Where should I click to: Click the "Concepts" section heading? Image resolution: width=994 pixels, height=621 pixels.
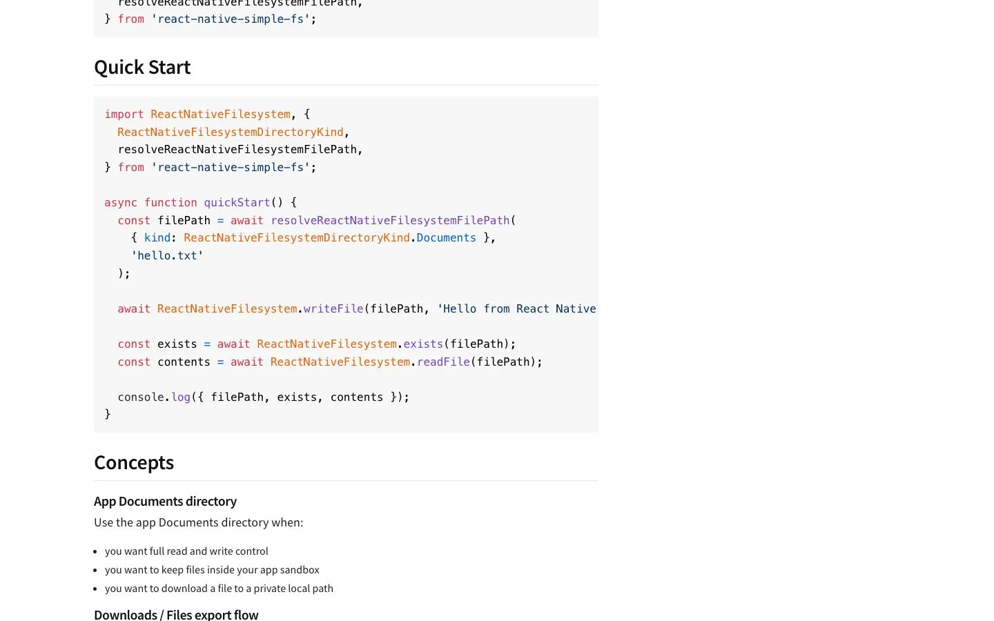(134, 462)
